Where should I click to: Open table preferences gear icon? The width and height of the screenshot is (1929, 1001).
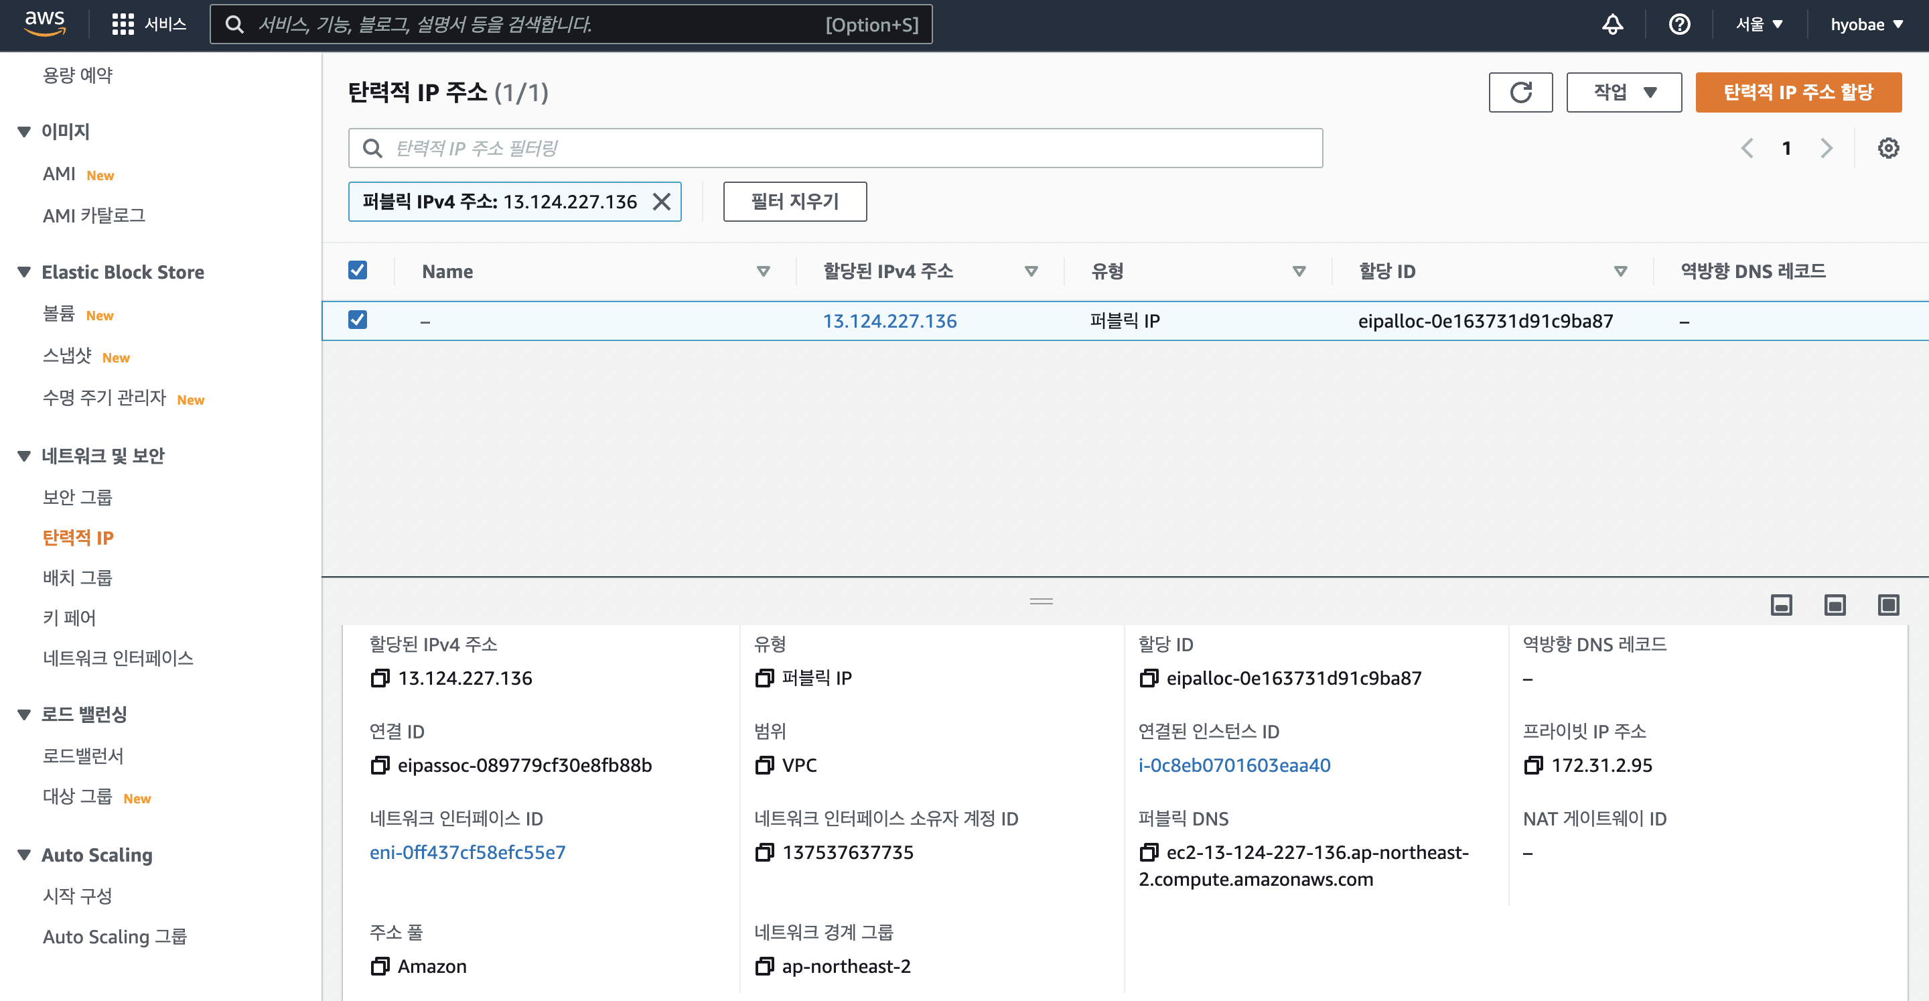click(1888, 147)
